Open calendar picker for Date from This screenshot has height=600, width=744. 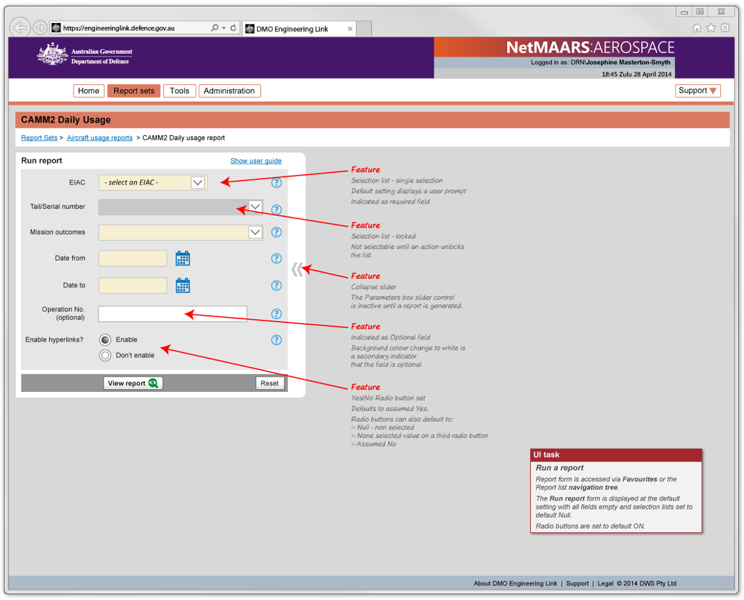pos(182,258)
